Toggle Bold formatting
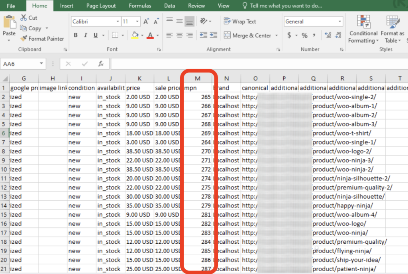 click(76, 35)
